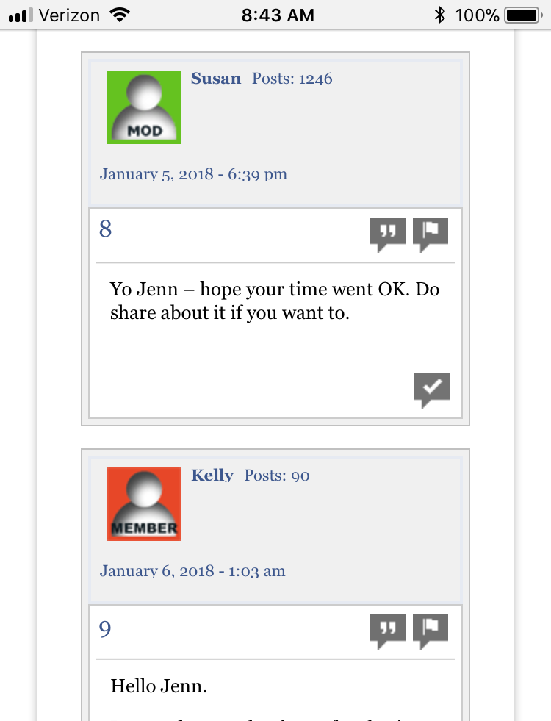Tap the Wi-Fi status icon
Viewport: 551px width, 721px height.
[120, 15]
